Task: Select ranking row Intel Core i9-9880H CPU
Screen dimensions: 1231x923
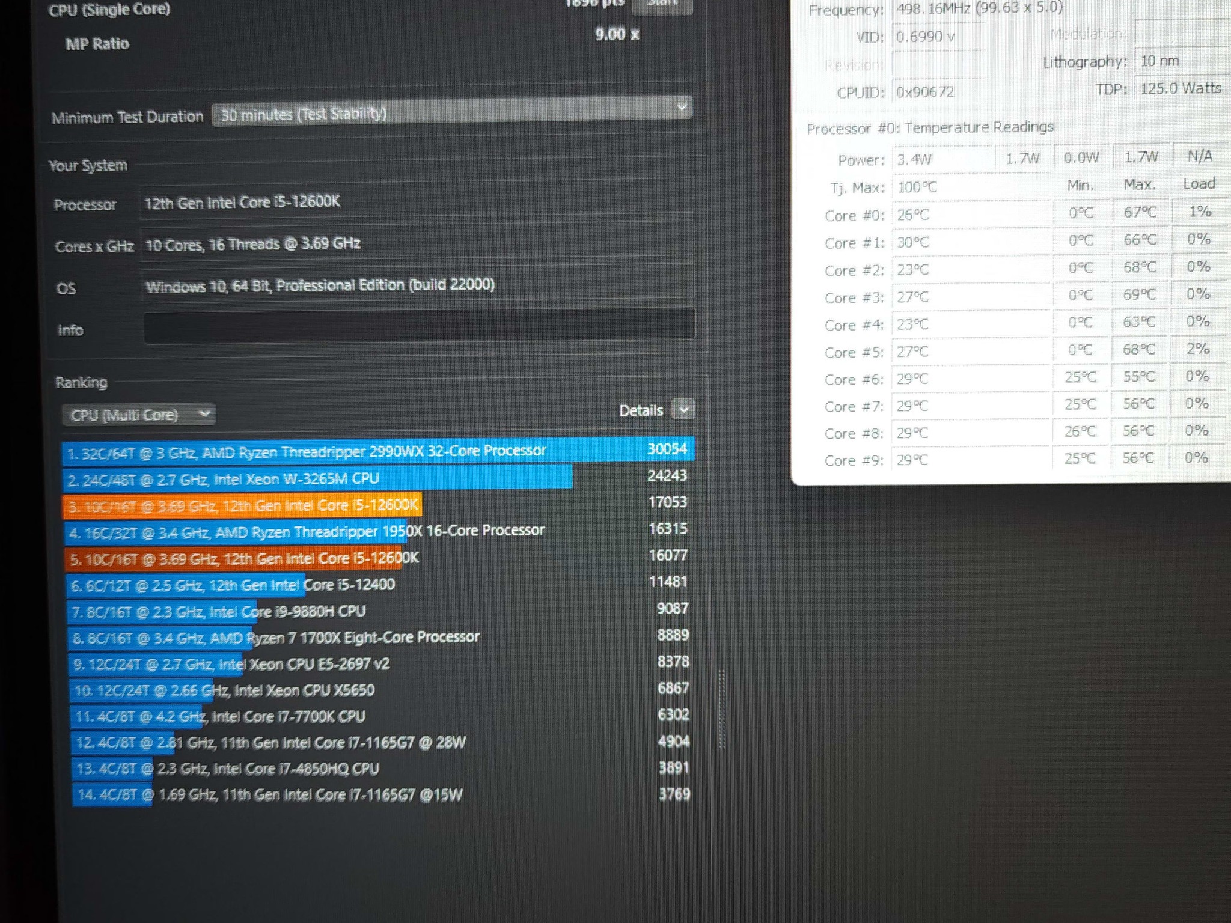Action: point(380,611)
